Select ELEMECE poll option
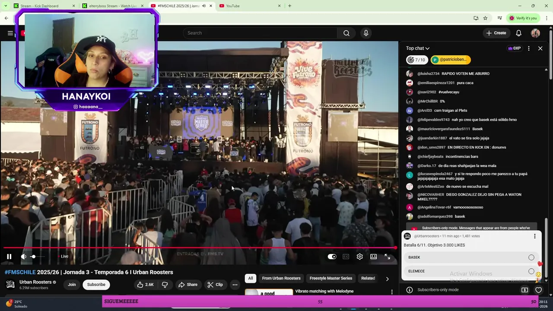553x311 pixels. [x=471, y=271]
